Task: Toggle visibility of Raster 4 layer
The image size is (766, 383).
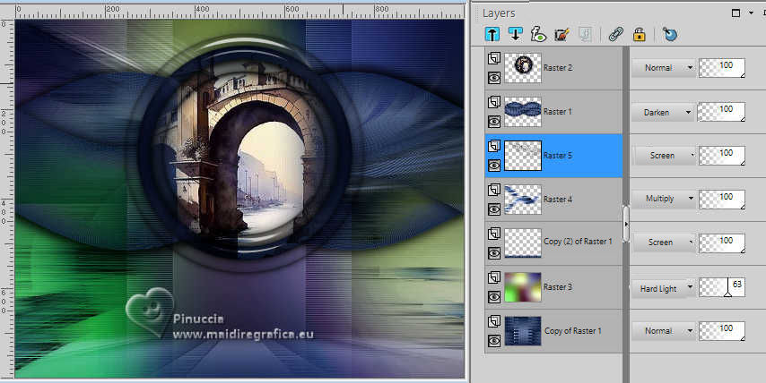Action: pos(494,209)
